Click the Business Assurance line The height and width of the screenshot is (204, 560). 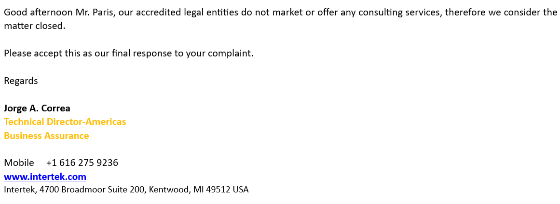[46, 136]
